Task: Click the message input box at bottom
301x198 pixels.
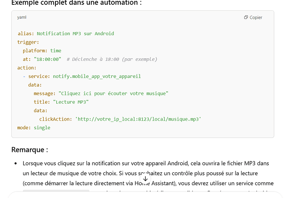Action: [145, 195]
